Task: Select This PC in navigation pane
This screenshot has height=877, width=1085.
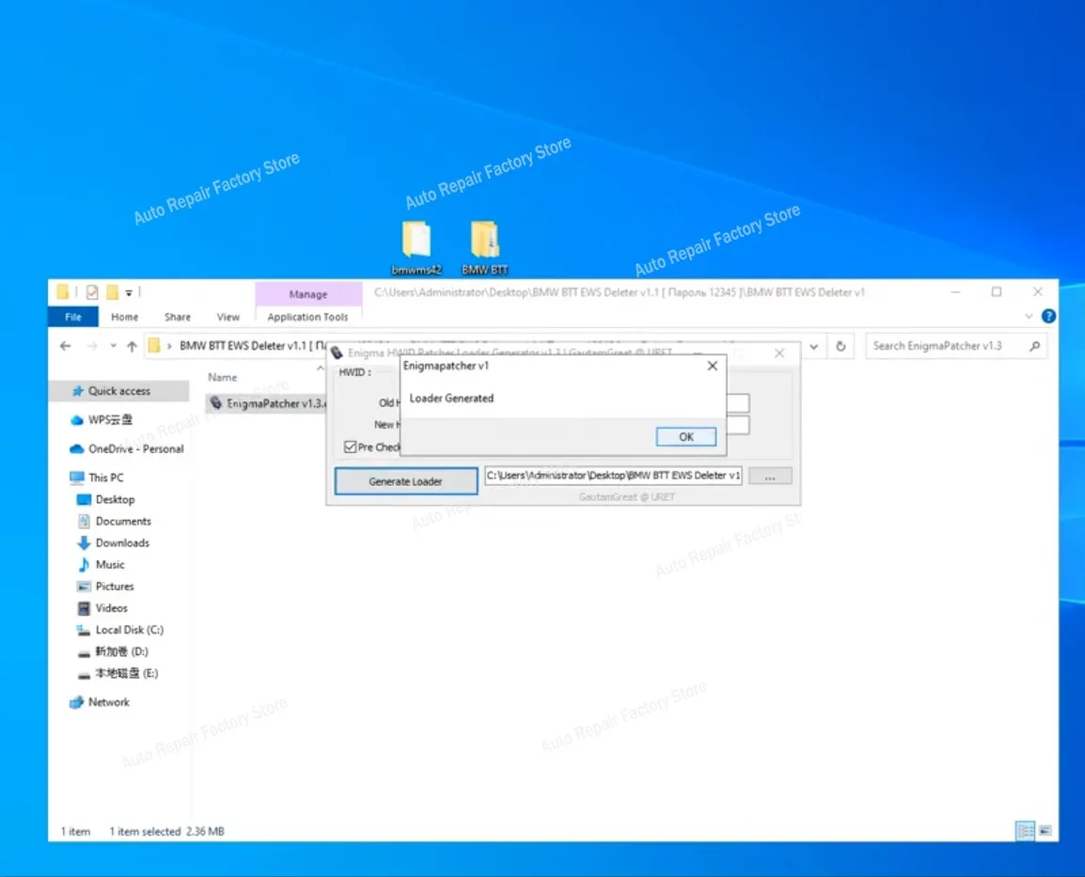Action: click(106, 478)
